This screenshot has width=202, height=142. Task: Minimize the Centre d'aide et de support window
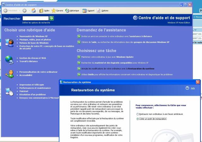pos(181,5)
